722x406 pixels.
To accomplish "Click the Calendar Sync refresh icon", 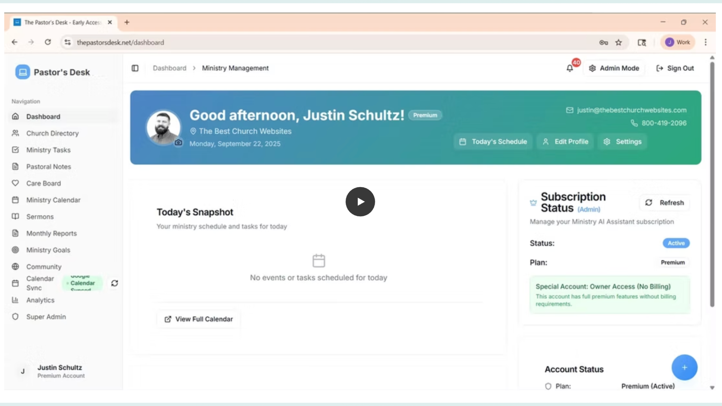I will pyautogui.click(x=115, y=283).
